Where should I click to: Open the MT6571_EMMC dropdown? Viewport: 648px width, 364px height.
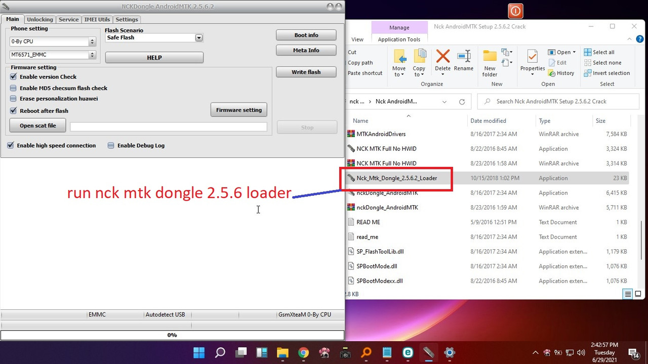point(92,55)
